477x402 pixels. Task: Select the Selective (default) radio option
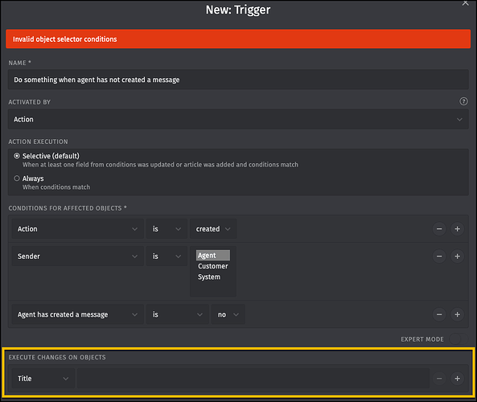click(x=17, y=156)
